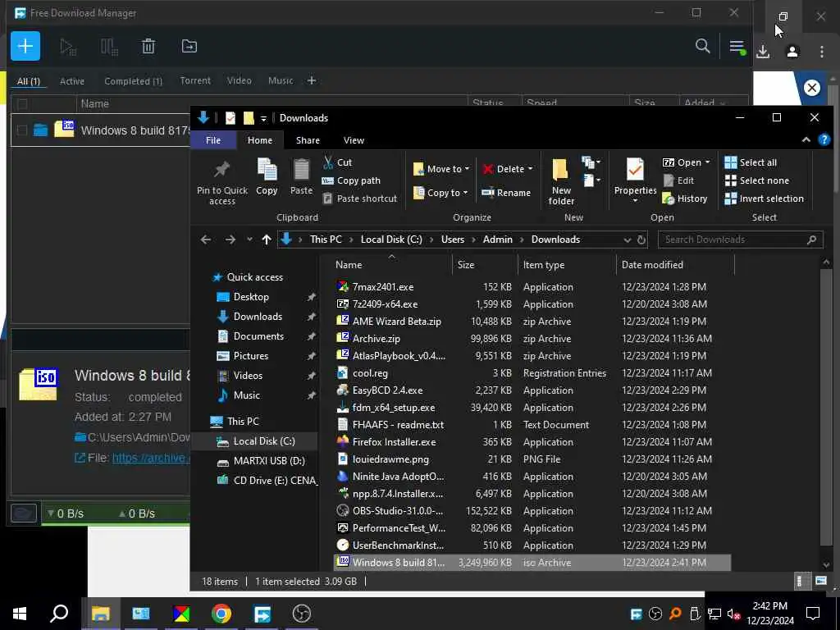
Task: Sort files by the Size column header
Action: tap(485, 265)
